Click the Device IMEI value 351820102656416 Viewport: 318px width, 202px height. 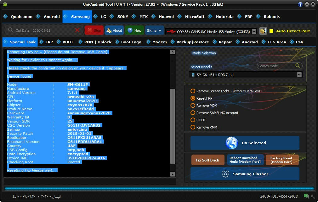pyautogui.click(x=86, y=158)
